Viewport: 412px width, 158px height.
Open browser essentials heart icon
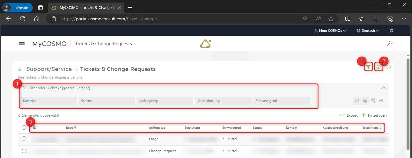390,19
